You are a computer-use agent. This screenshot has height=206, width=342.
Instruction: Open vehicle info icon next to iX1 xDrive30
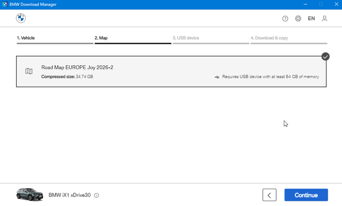click(97, 196)
